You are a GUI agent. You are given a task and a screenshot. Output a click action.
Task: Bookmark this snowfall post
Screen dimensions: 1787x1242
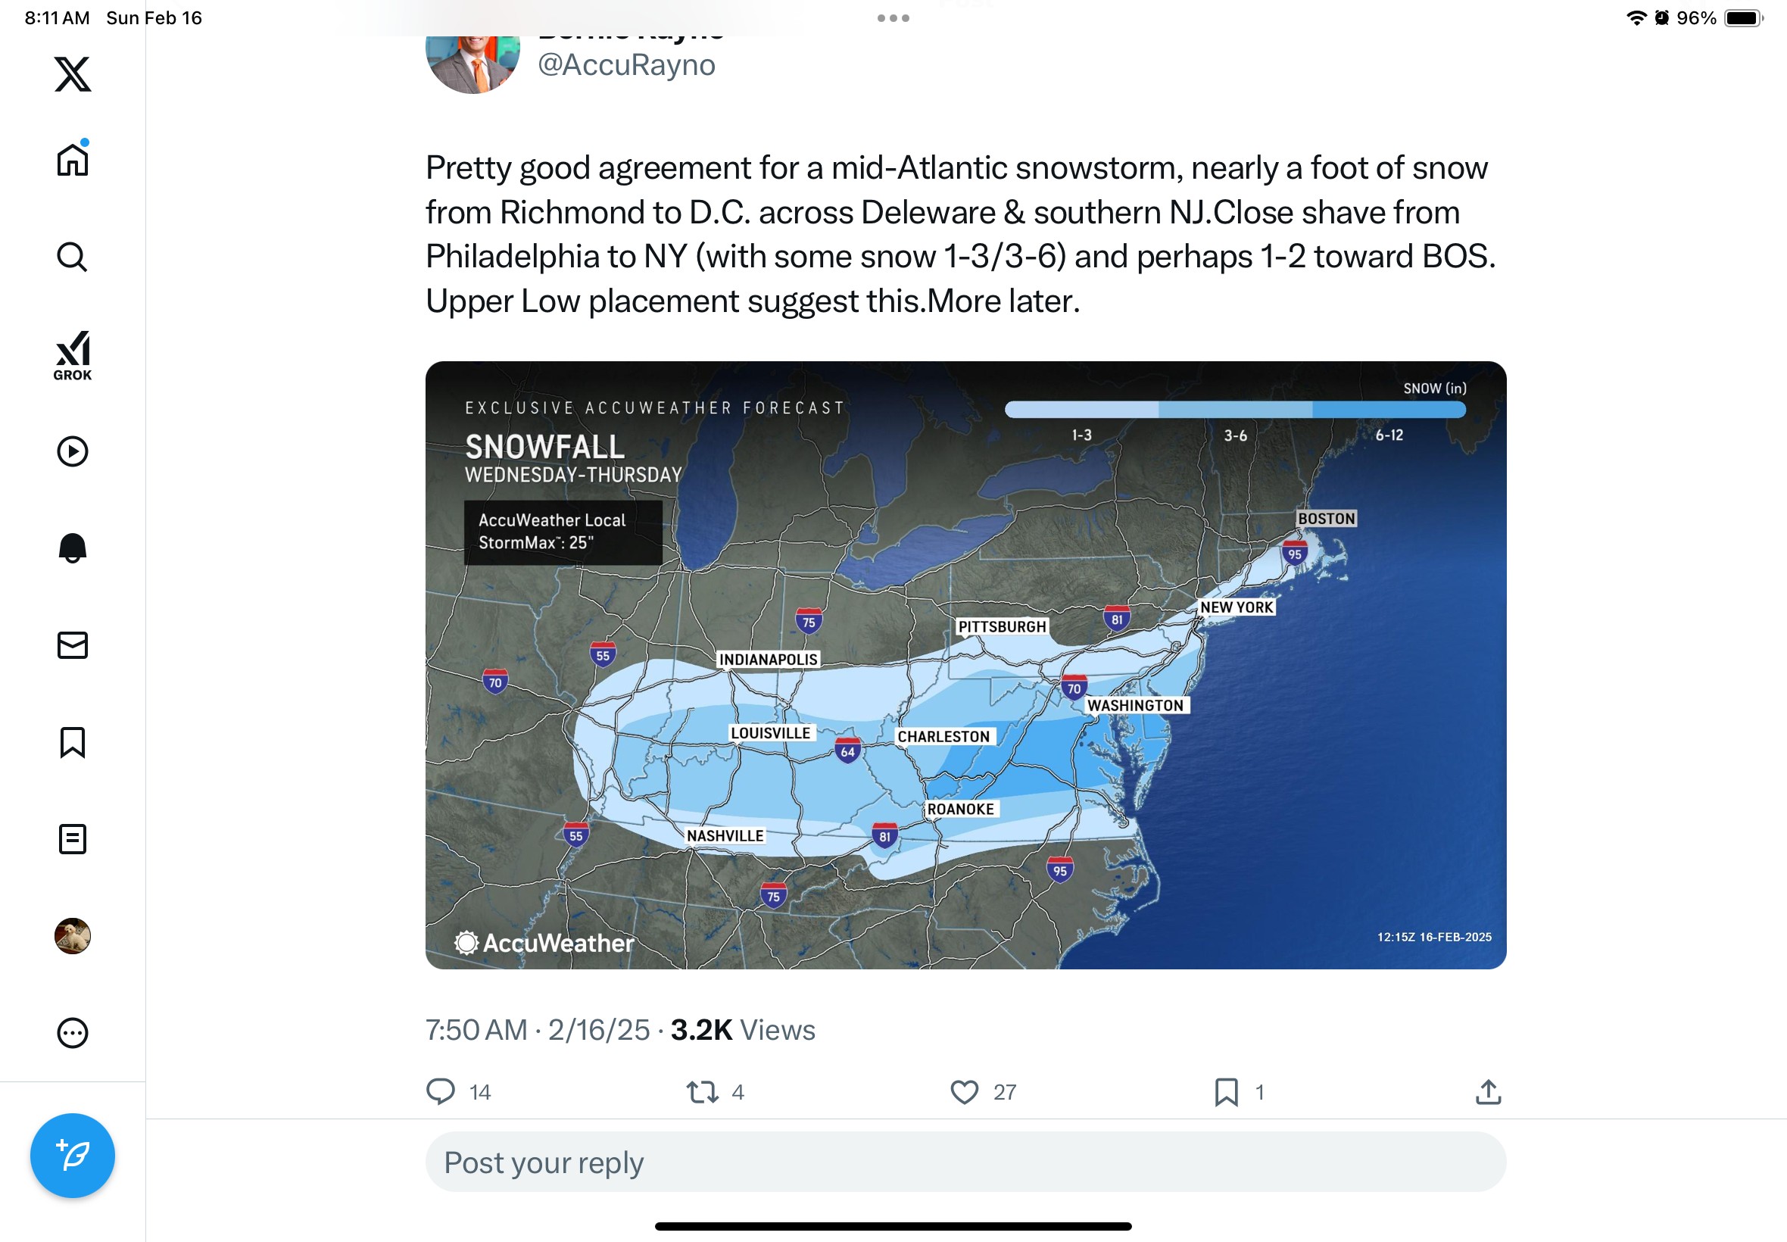[x=1226, y=1092]
